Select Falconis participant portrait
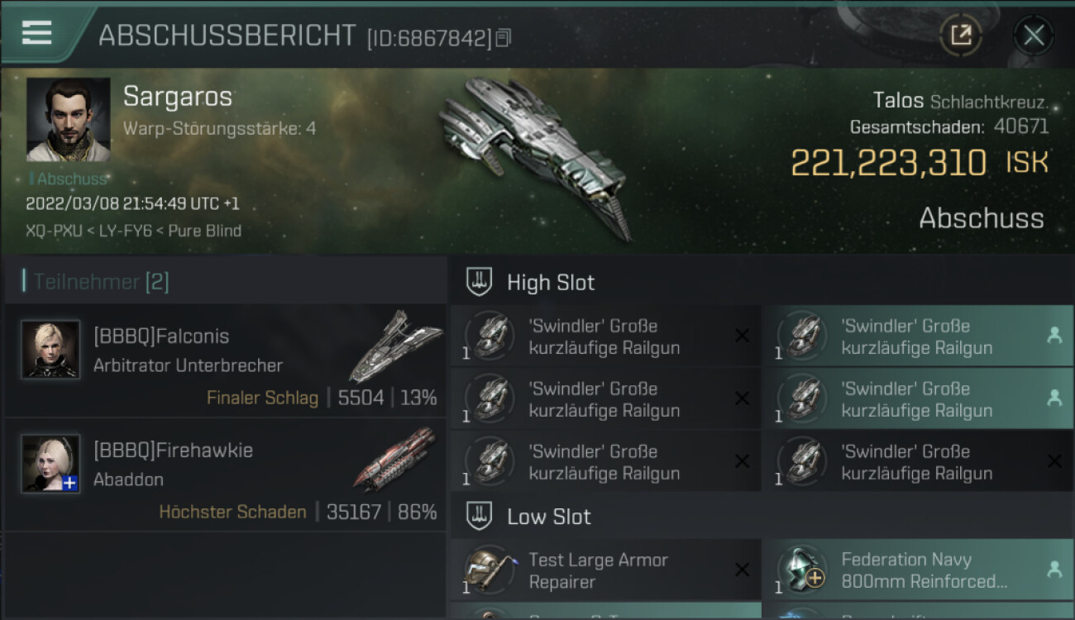The height and width of the screenshot is (620, 1075). point(50,350)
